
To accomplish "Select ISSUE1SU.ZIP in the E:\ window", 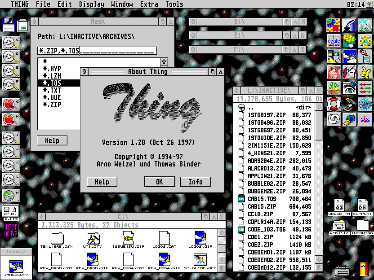I will click(128, 240).
